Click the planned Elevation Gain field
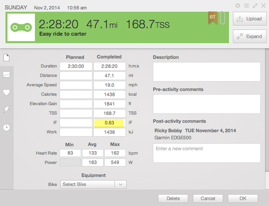This screenshot has width=269, height=206. pyautogui.click(x=76, y=104)
